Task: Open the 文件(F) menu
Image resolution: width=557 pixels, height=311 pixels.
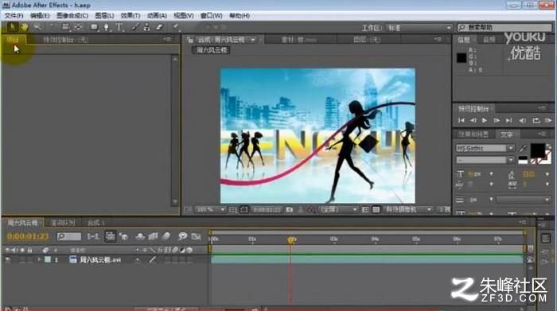Action: click(x=14, y=16)
